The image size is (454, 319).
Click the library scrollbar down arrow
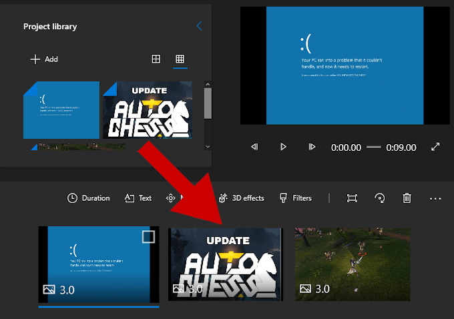pos(208,146)
